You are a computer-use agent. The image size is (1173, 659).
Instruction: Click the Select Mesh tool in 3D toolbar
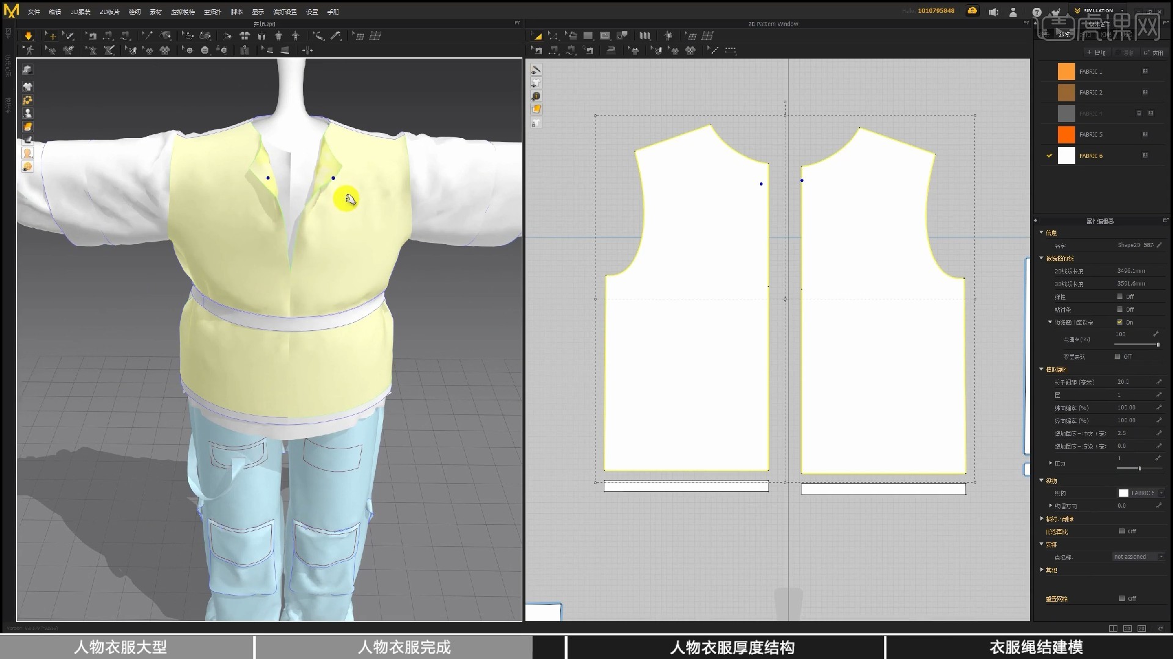[x=68, y=36]
